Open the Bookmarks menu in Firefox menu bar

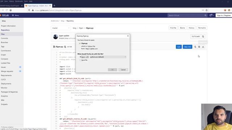(19, 1)
